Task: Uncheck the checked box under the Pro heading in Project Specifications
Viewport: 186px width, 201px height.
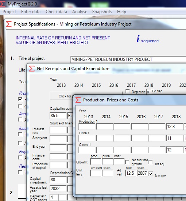Action: 20,99
